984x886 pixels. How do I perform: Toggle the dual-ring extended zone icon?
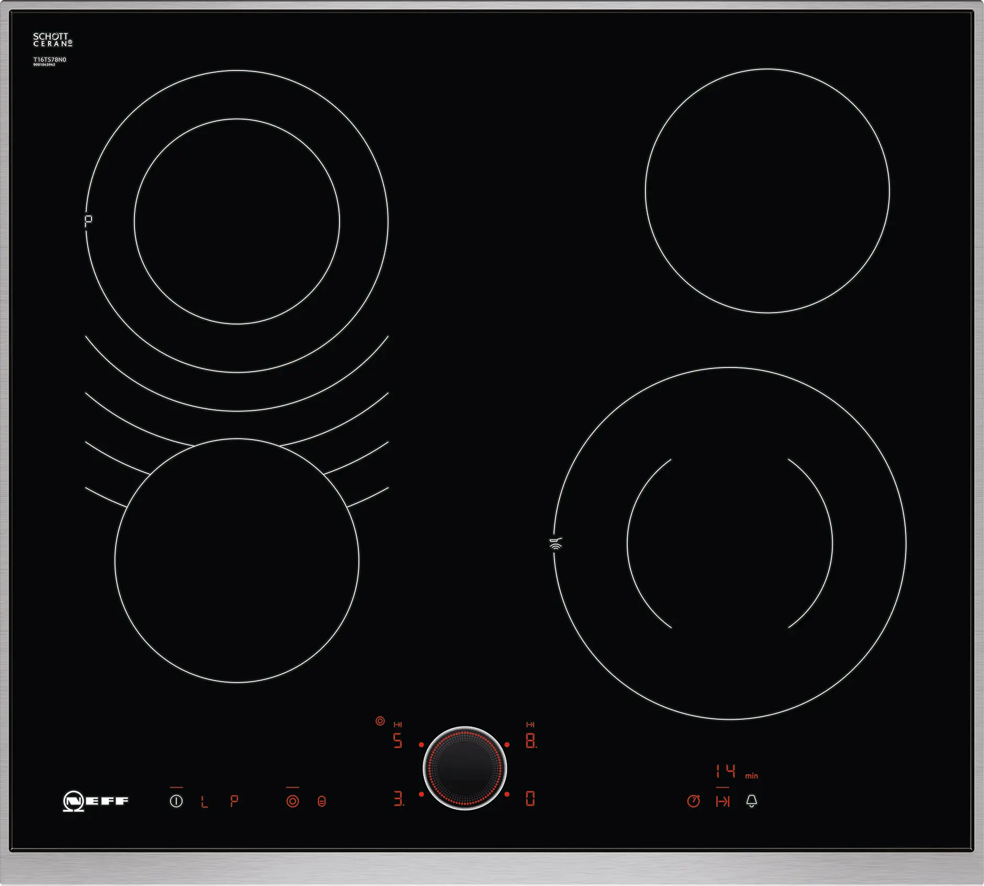pyautogui.click(x=292, y=801)
